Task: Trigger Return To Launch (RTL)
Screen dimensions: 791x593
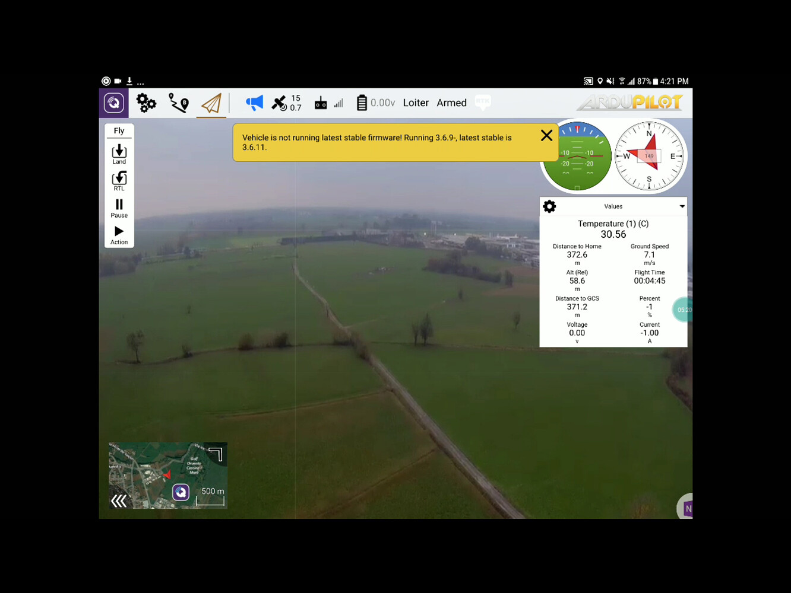Action: (x=119, y=181)
